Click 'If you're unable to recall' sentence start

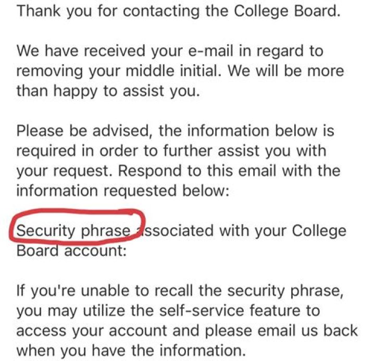point(105,291)
